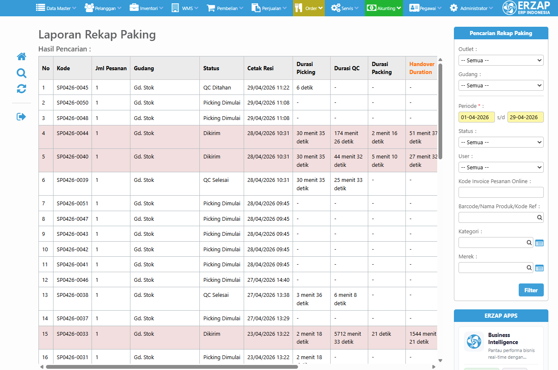Click the Pegawai ID card icon
The height and width of the screenshot is (370, 558).
click(x=414, y=8)
